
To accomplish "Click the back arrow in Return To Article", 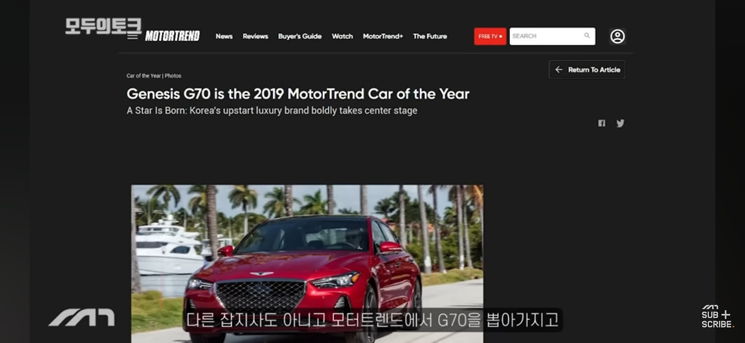I will (559, 70).
